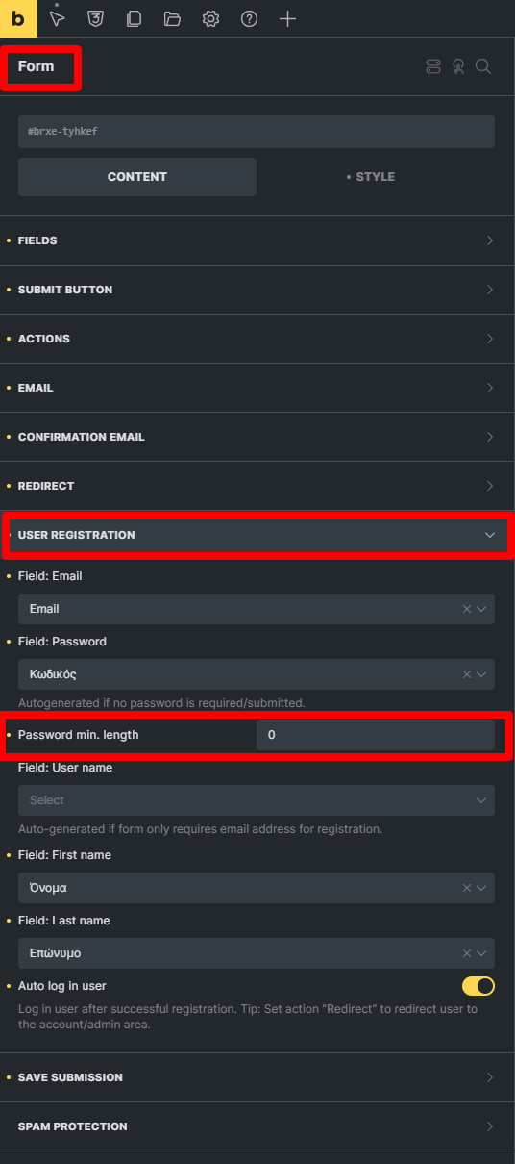Open the CSS editor icon
Screen dimensions: 515x1164
coord(95,18)
